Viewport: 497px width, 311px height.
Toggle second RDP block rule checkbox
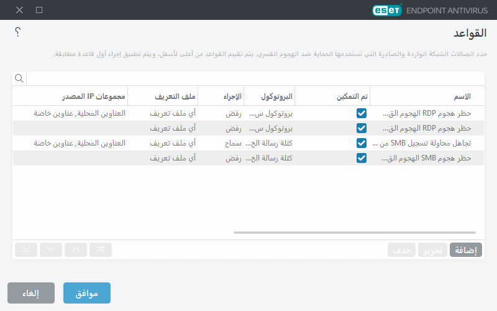[x=362, y=128]
